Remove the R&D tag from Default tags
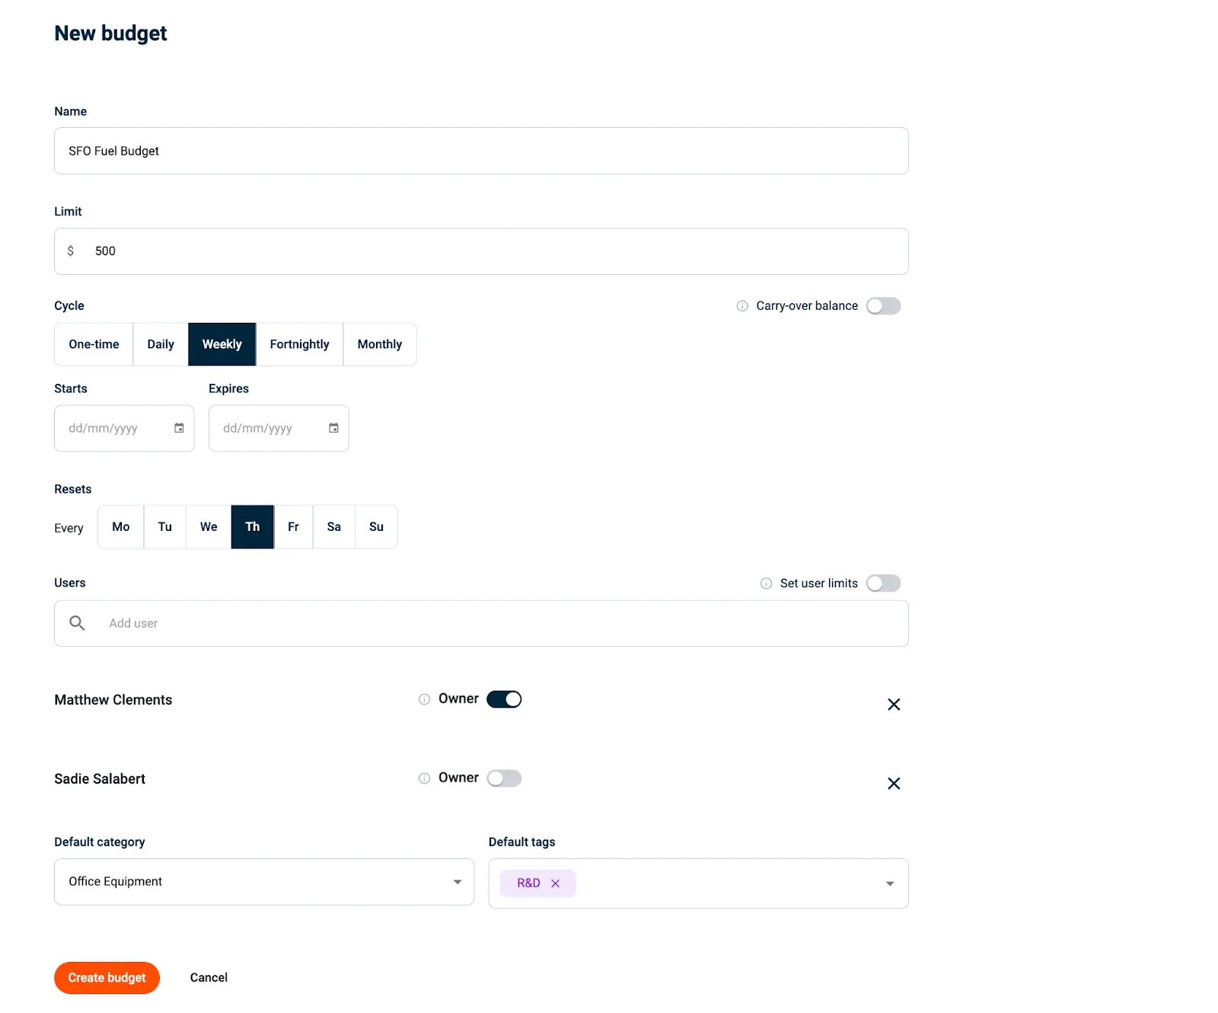Screen dimensions: 1218x1013 pyautogui.click(x=556, y=883)
